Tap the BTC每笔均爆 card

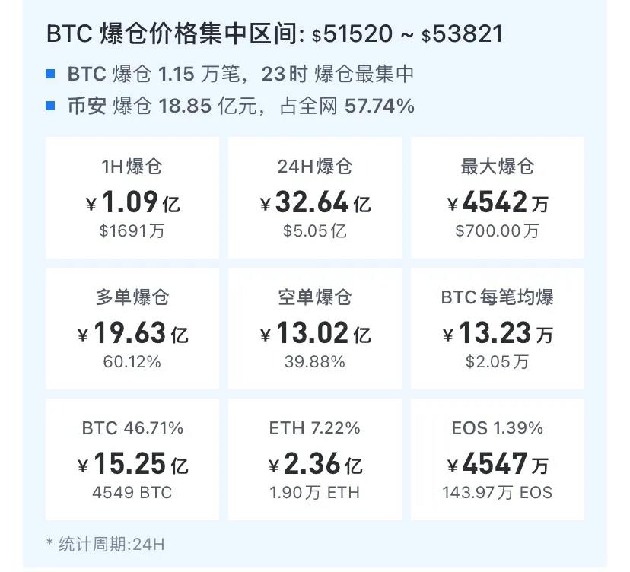[x=498, y=329]
